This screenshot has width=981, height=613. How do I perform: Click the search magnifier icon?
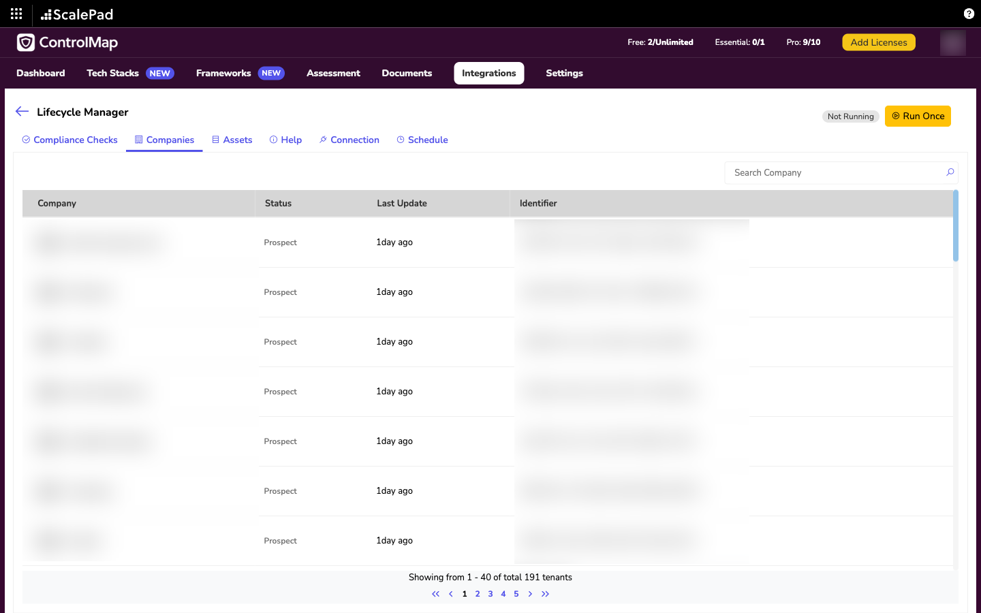[950, 172]
